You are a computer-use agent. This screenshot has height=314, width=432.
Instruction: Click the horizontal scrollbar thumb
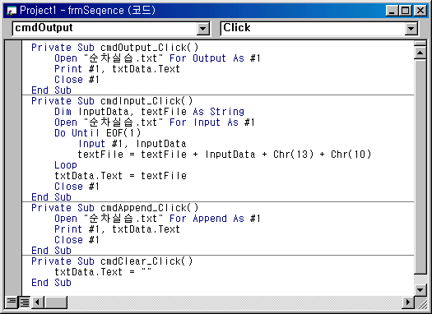click(55, 302)
